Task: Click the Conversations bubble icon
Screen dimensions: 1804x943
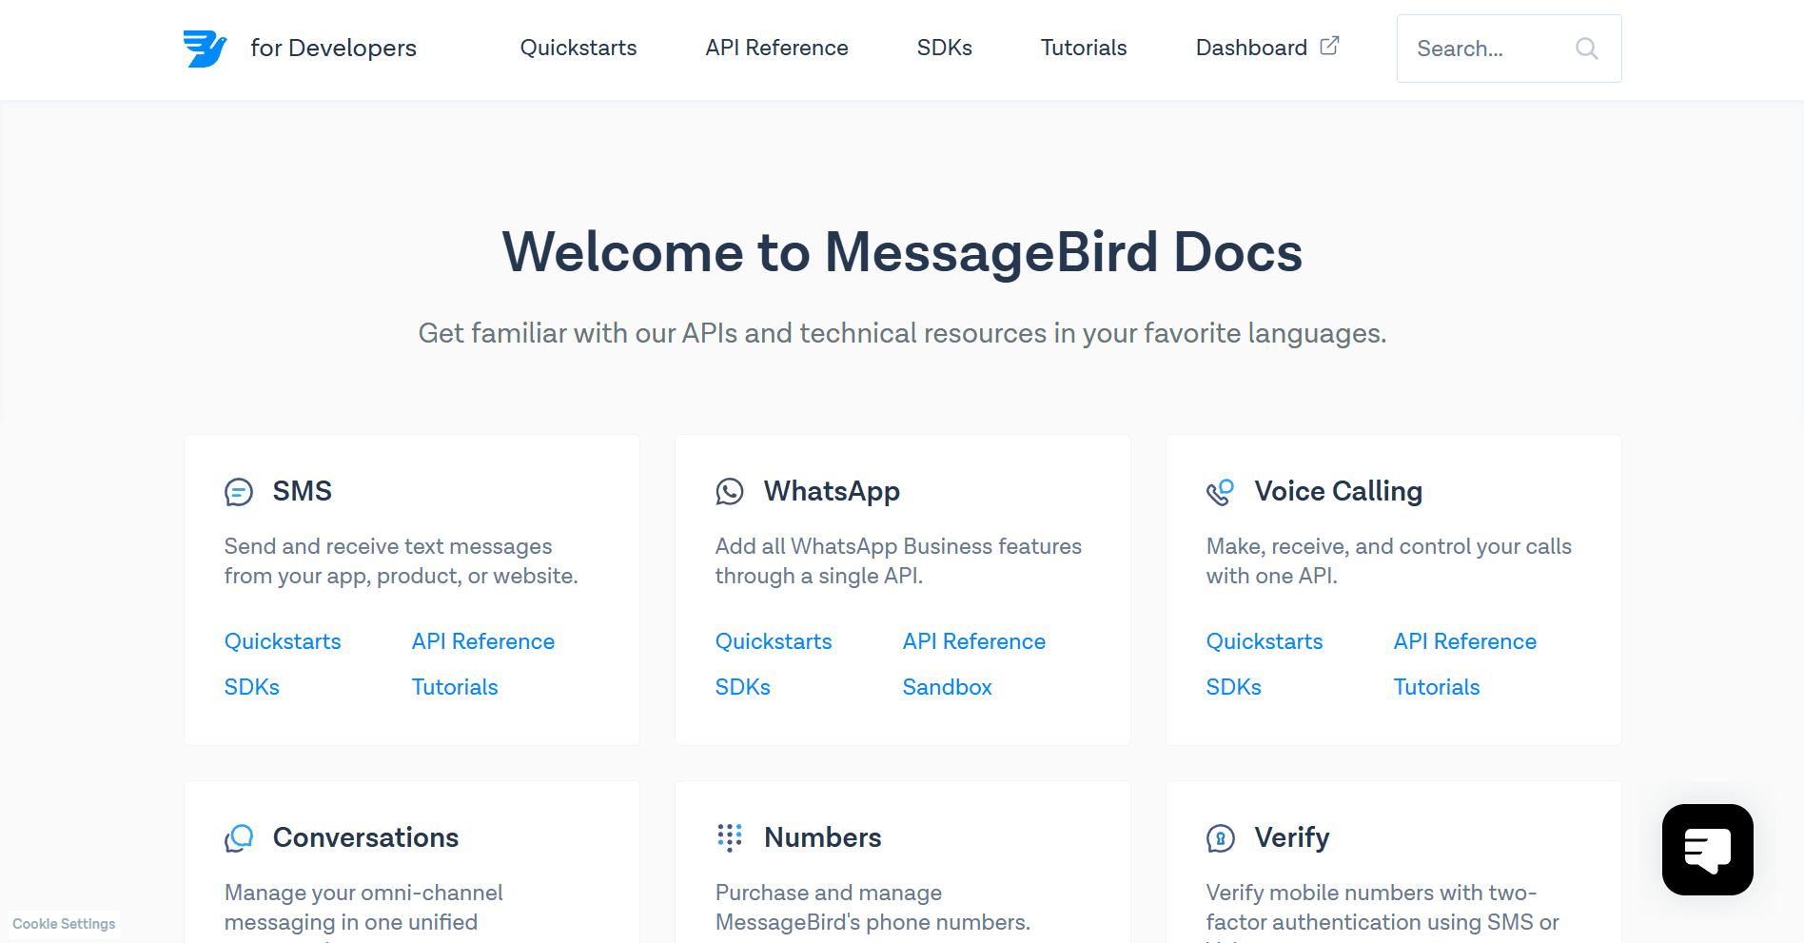Action: [x=239, y=838]
